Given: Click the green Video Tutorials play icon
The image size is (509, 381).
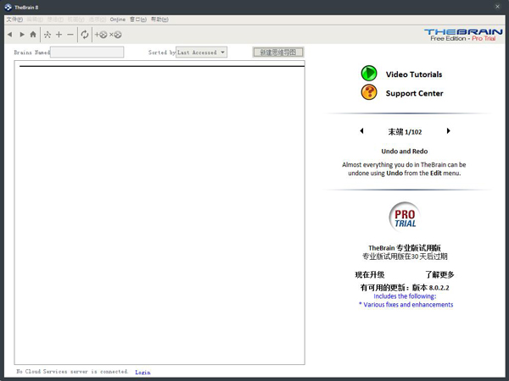Looking at the screenshot, I should 369,73.
